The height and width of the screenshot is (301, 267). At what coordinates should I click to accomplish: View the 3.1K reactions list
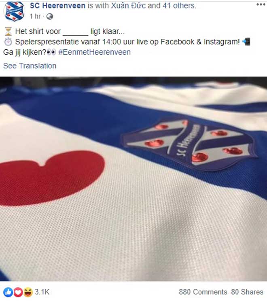click(x=42, y=292)
